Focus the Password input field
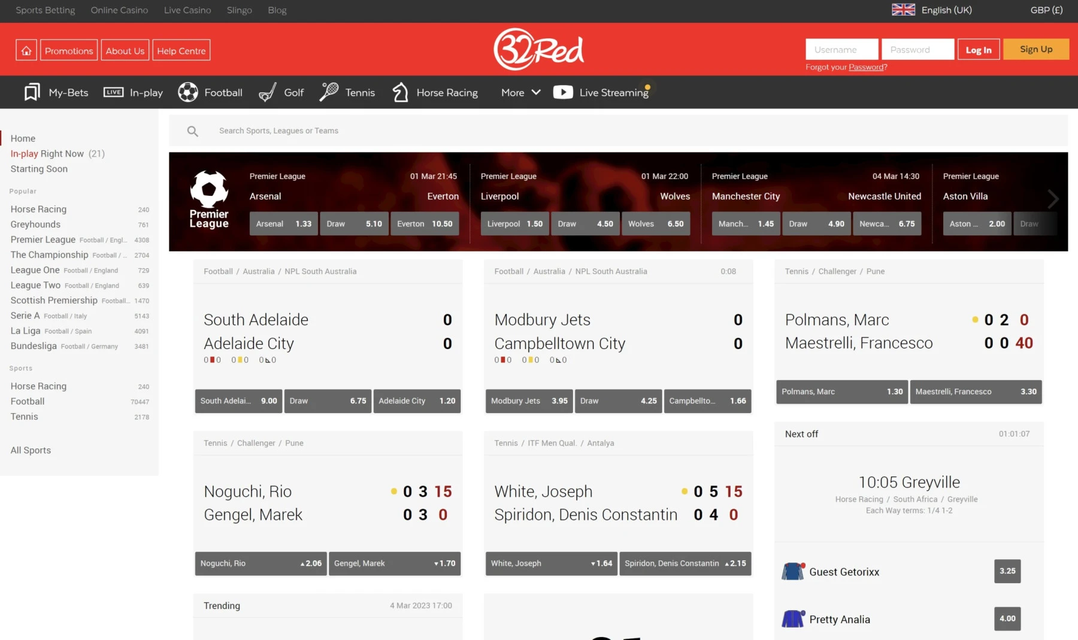This screenshot has width=1078, height=640. 917,50
